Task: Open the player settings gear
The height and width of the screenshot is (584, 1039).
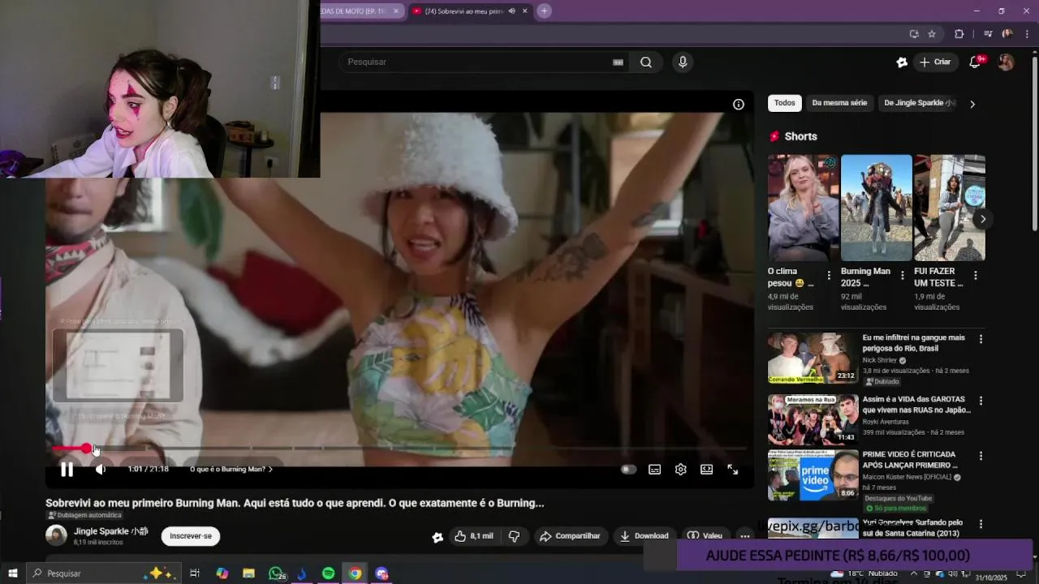Action: pos(680,469)
